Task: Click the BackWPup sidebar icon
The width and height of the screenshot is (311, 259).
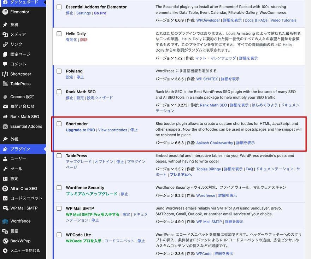Action: click(x=5, y=241)
